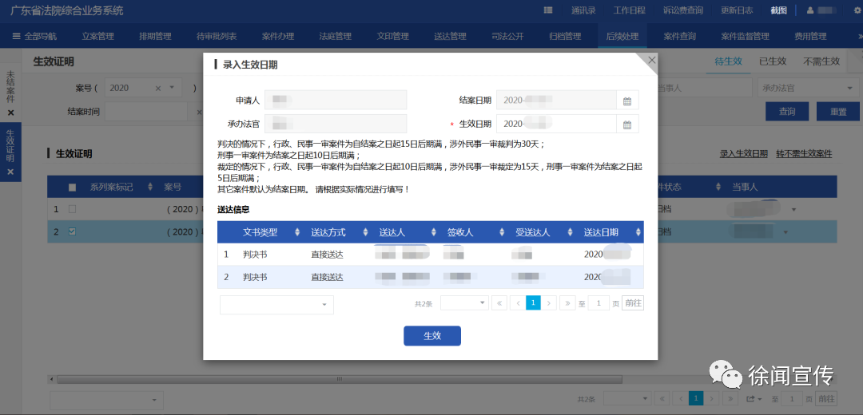Sort by 送达人 column
863x415 pixels.
tap(434, 232)
